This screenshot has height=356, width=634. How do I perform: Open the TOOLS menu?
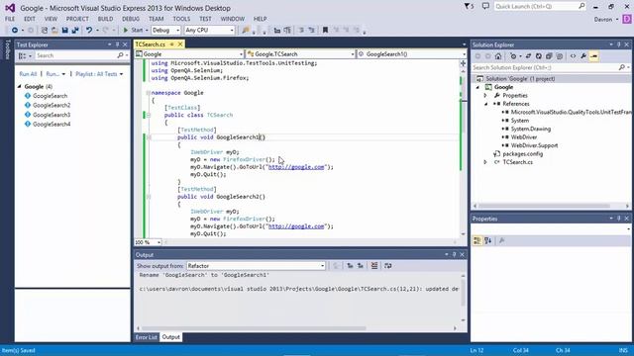181,19
